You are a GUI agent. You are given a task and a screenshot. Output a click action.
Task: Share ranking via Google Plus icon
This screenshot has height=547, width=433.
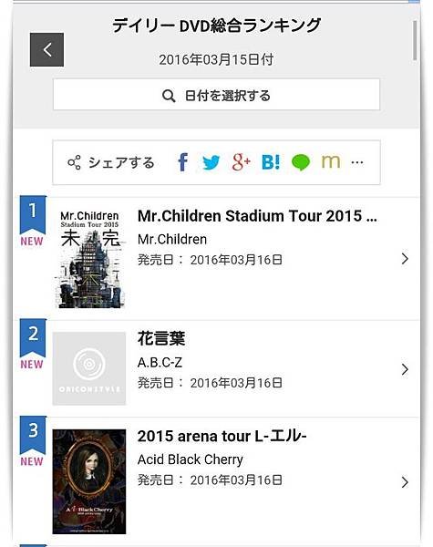pyautogui.click(x=241, y=162)
